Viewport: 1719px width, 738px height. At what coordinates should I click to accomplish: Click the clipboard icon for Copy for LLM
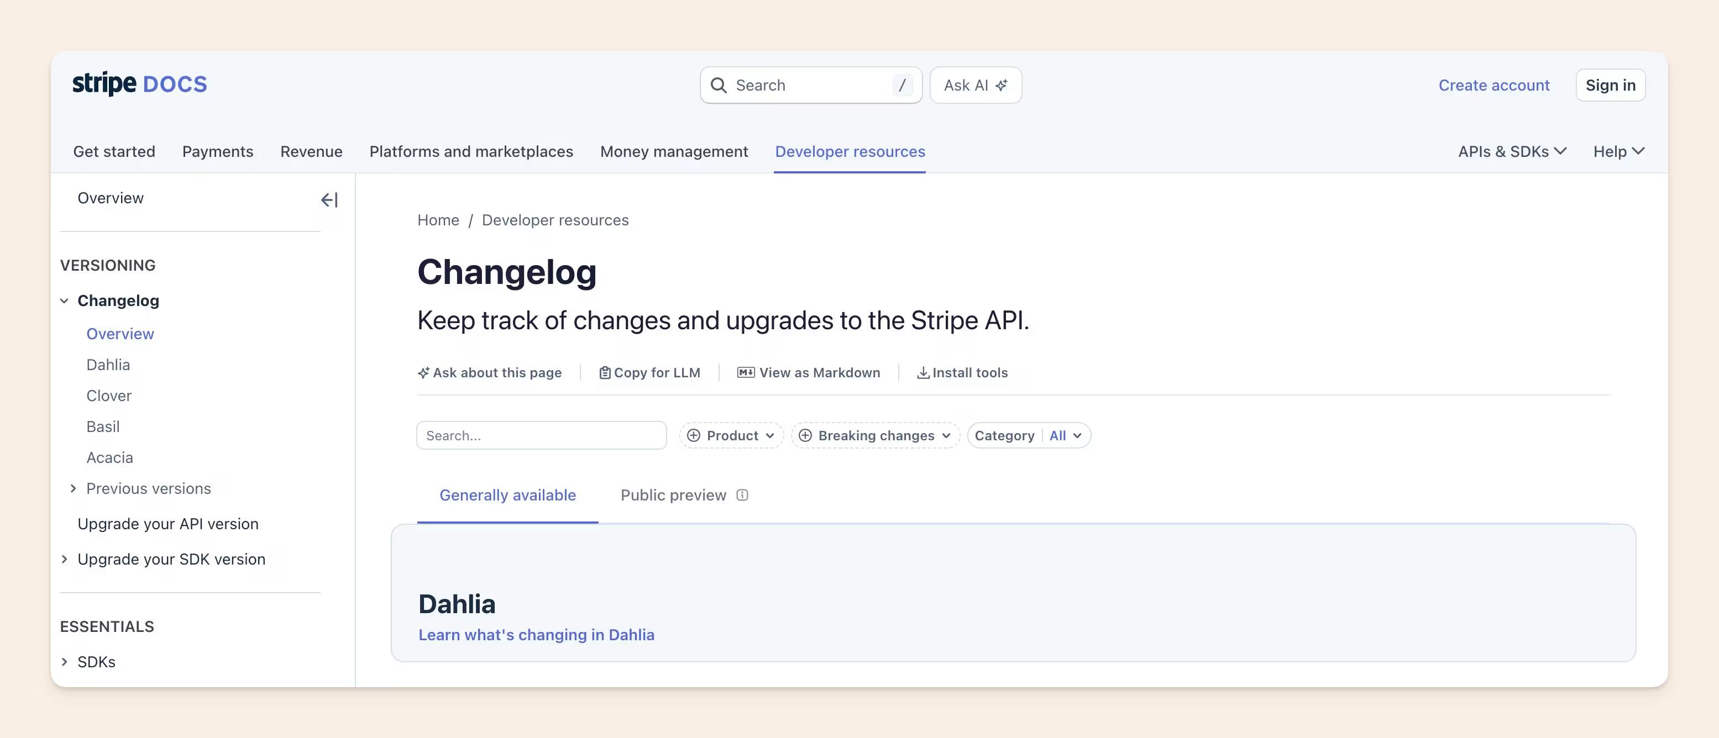[x=605, y=373]
